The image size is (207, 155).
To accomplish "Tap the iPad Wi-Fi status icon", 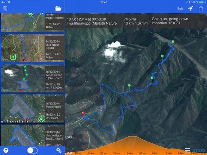I will (9, 2).
